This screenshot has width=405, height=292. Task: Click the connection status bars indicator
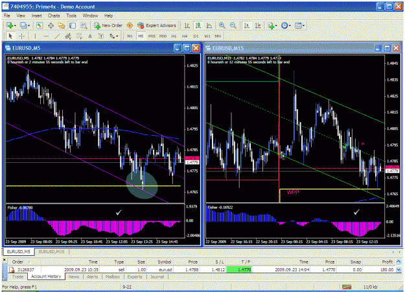pyautogui.click(x=347, y=287)
